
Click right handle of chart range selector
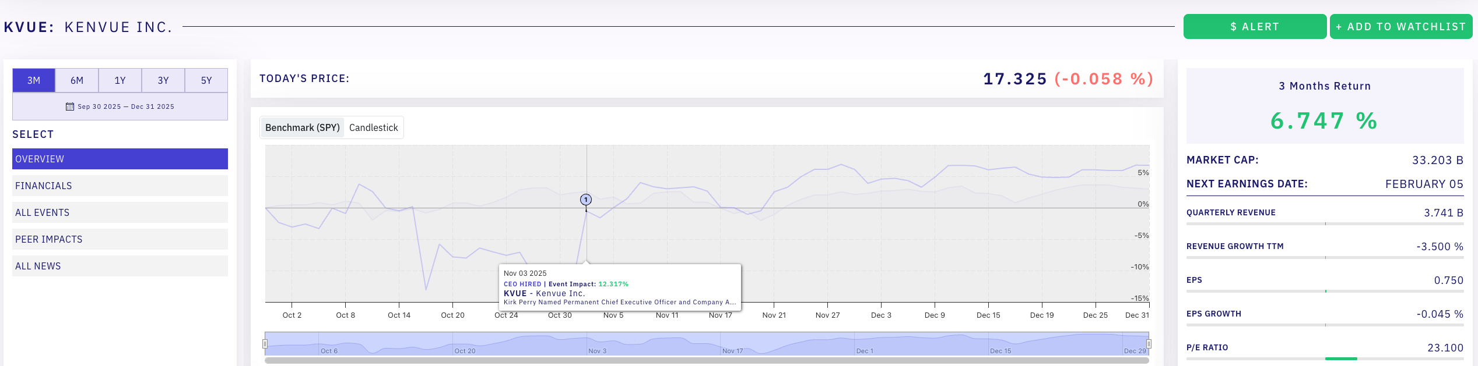pos(1149,344)
